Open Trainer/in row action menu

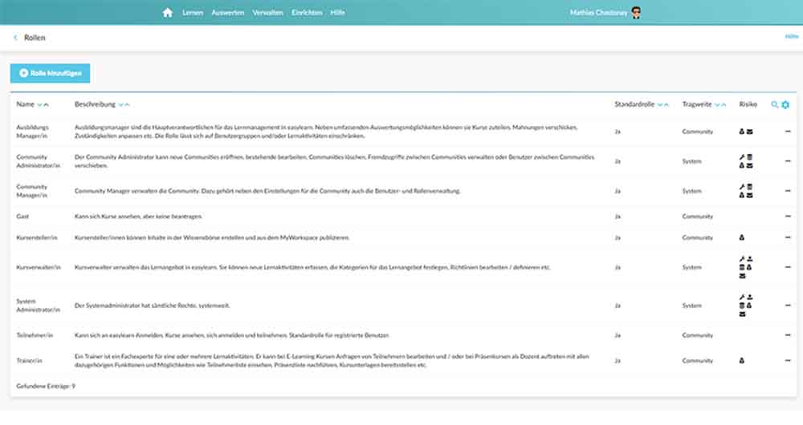coord(788,361)
